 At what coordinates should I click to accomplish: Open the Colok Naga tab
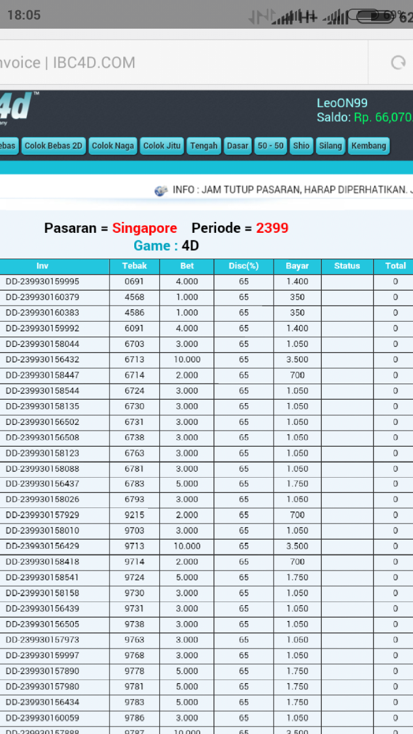tap(113, 146)
